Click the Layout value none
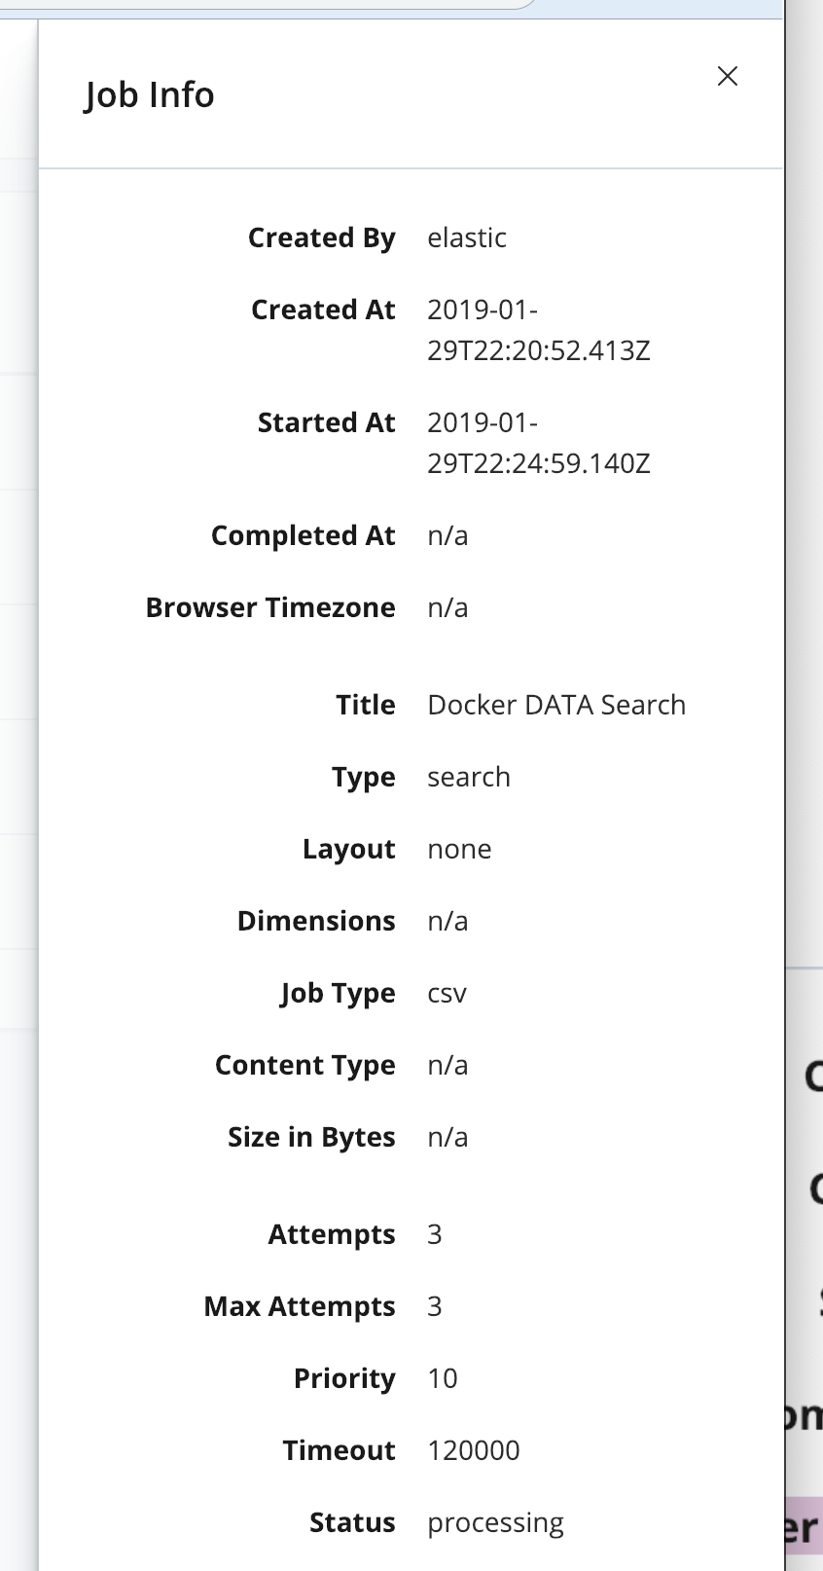 (459, 848)
